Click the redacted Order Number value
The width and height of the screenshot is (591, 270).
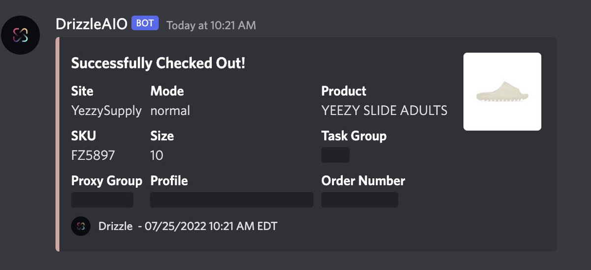[360, 200]
